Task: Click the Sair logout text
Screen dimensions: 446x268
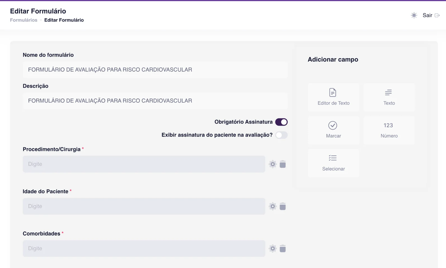Action: tap(427, 15)
